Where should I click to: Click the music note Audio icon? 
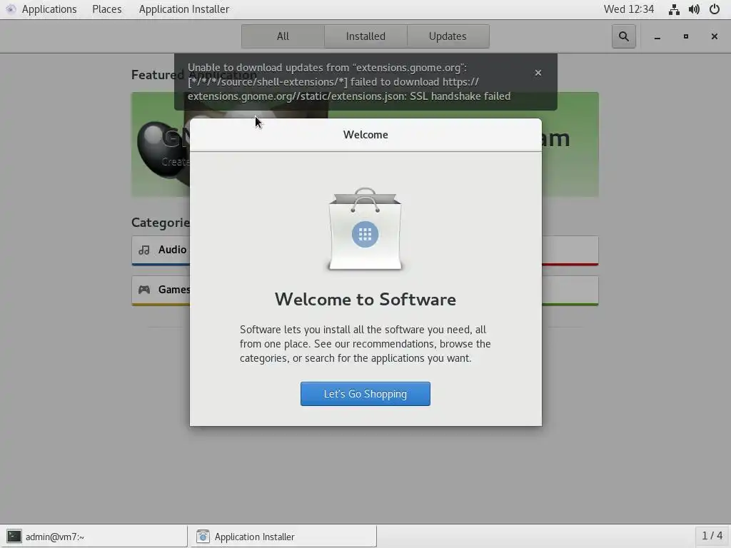[x=144, y=250]
